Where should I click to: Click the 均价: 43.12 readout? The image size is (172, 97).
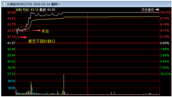[31, 10]
